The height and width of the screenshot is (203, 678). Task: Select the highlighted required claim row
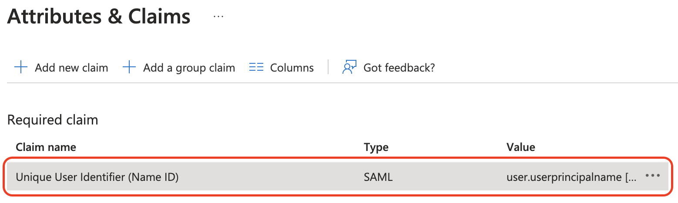[x=270, y=177]
